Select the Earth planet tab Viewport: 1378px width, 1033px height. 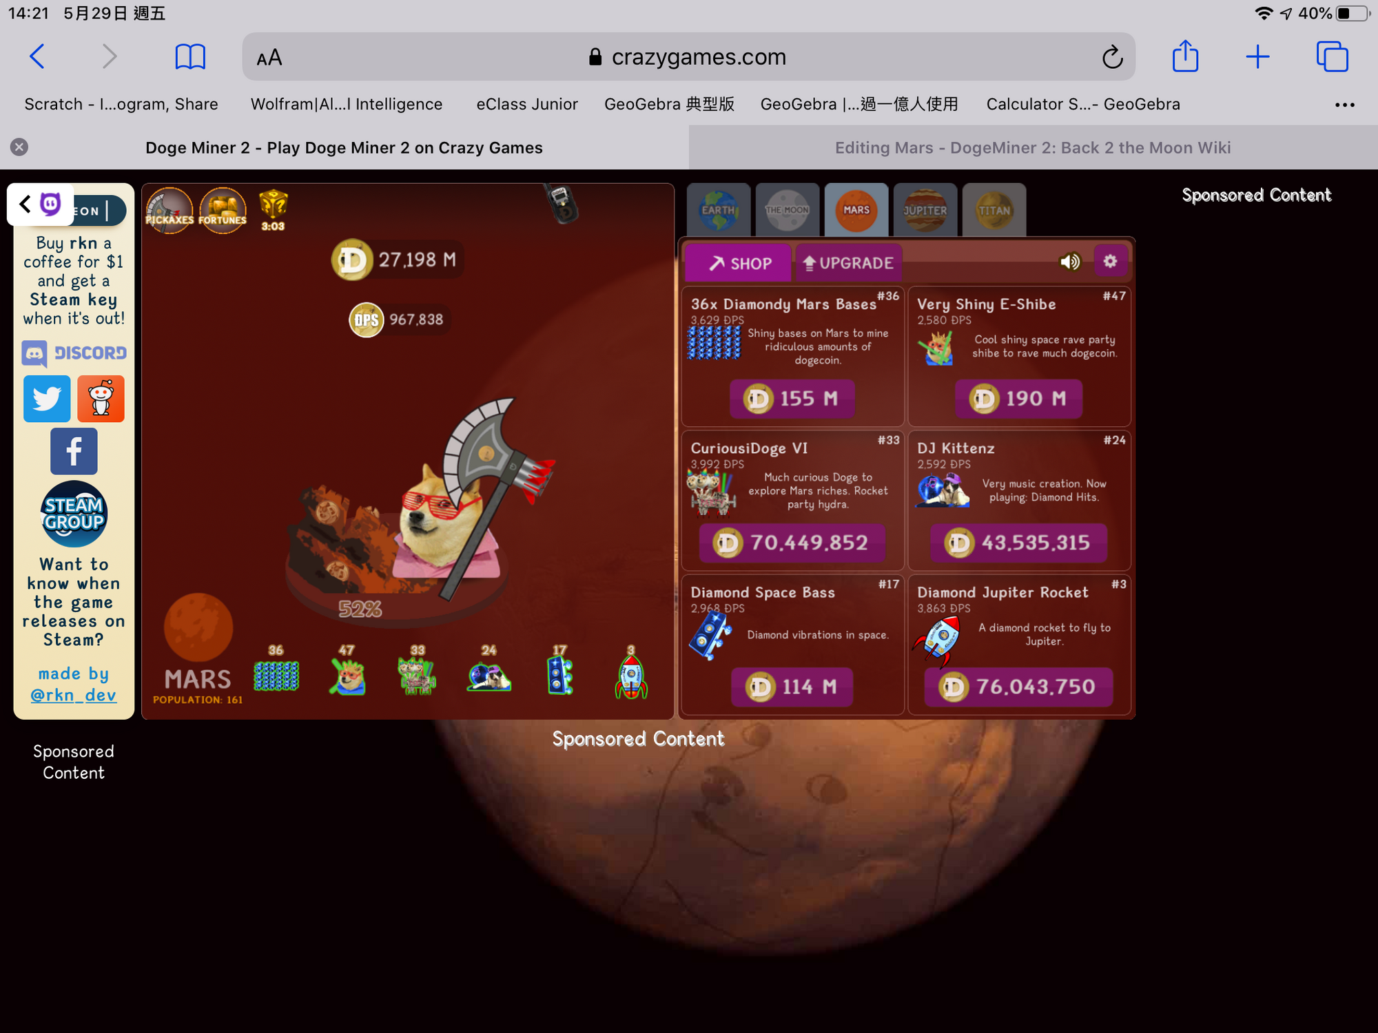click(x=718, y=210)
